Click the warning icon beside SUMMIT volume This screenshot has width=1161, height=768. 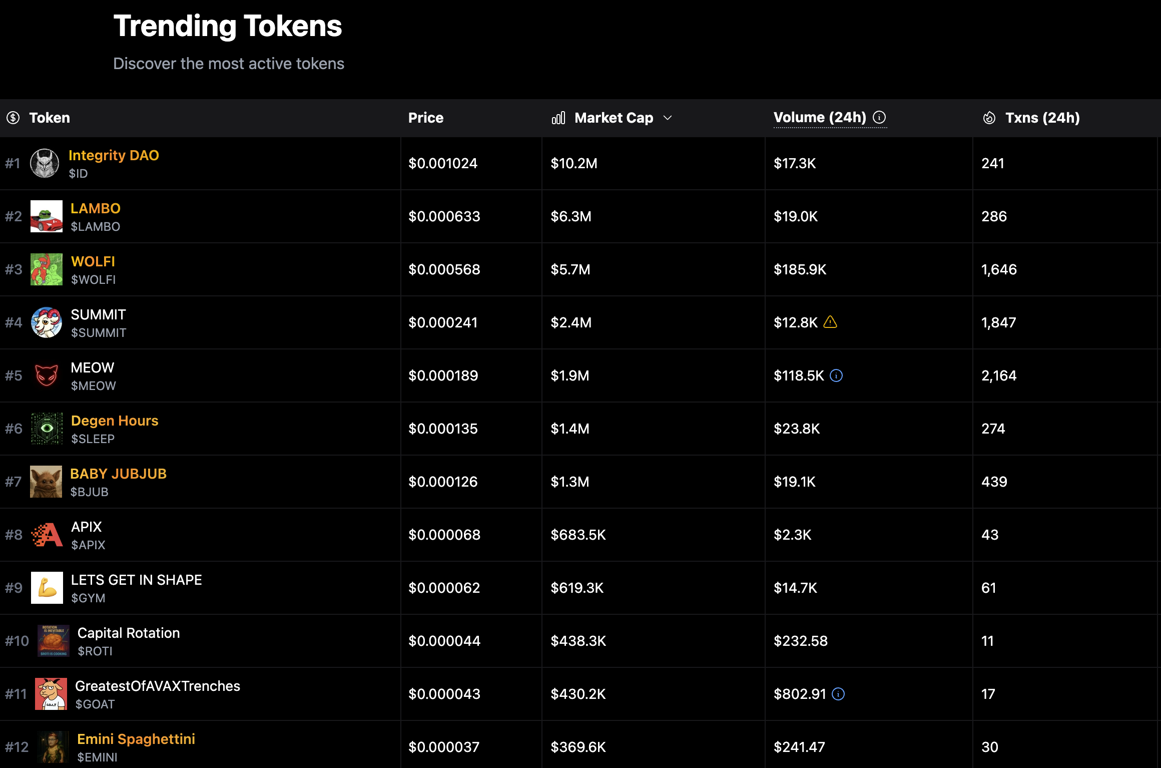coord(830,322)
